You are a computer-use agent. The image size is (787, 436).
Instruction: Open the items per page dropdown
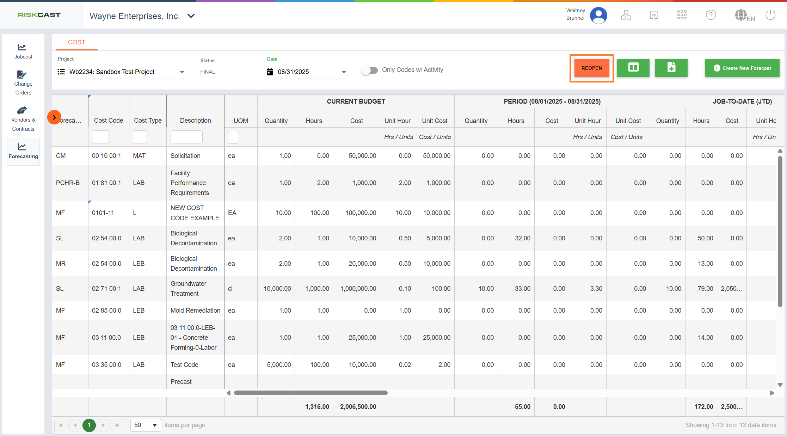click(x=146, y=425)
